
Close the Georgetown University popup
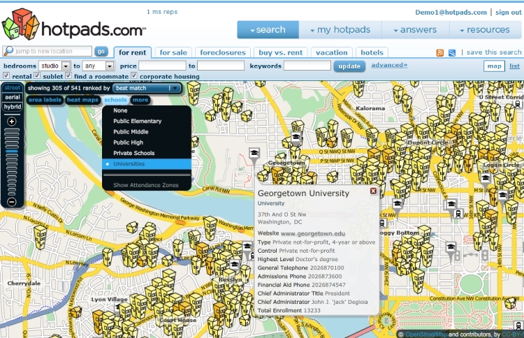[x=373, y=191]
